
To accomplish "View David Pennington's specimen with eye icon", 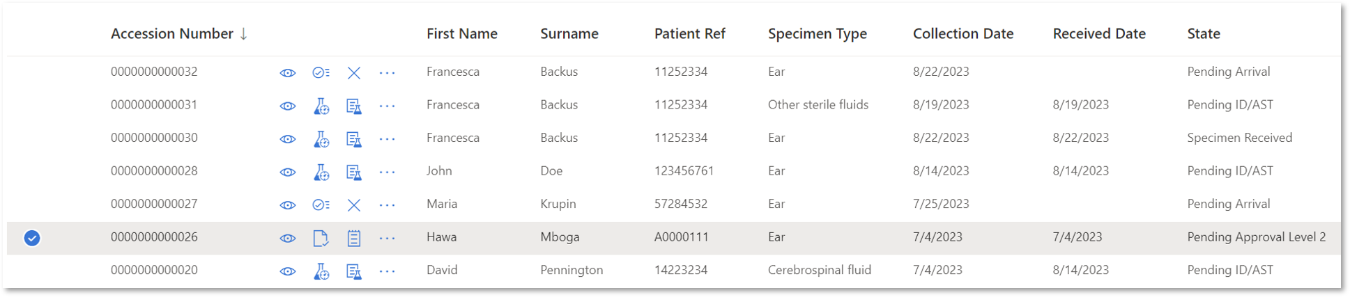I will click(287, 271).
